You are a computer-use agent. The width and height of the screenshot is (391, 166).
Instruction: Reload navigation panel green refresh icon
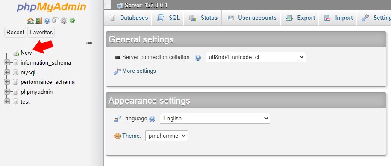[72, 21]
